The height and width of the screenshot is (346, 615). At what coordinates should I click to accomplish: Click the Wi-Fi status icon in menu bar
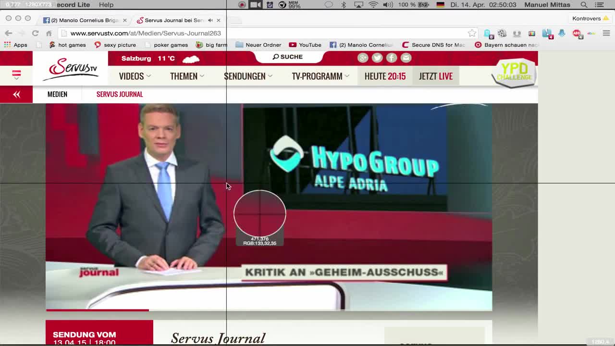(x=373, y=5)
